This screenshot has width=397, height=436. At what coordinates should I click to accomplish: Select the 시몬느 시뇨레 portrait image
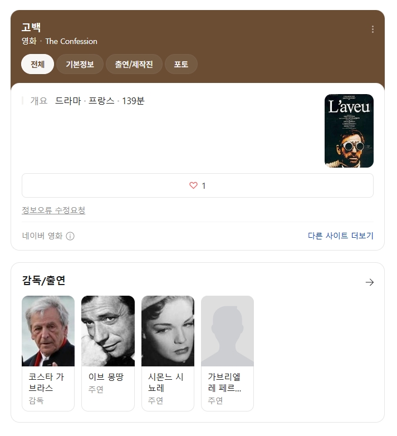tap(168, 331)
